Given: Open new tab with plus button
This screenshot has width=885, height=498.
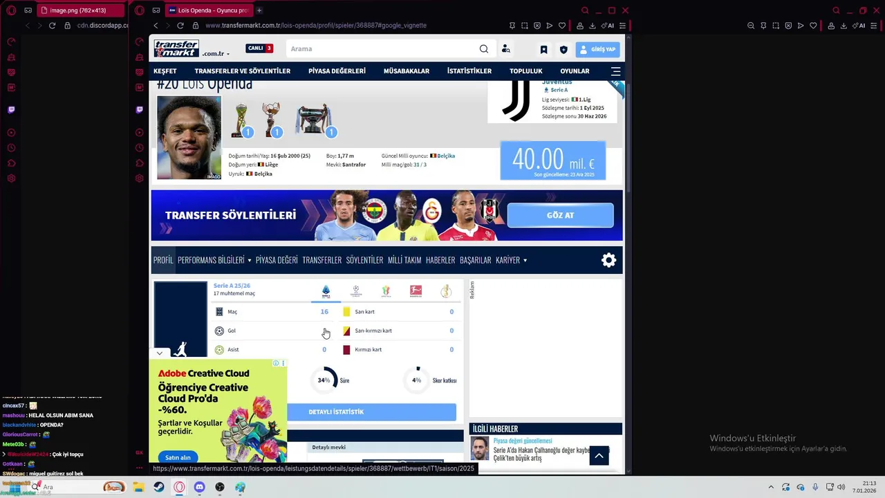Looking at the screenshot, I should [259, 10].
